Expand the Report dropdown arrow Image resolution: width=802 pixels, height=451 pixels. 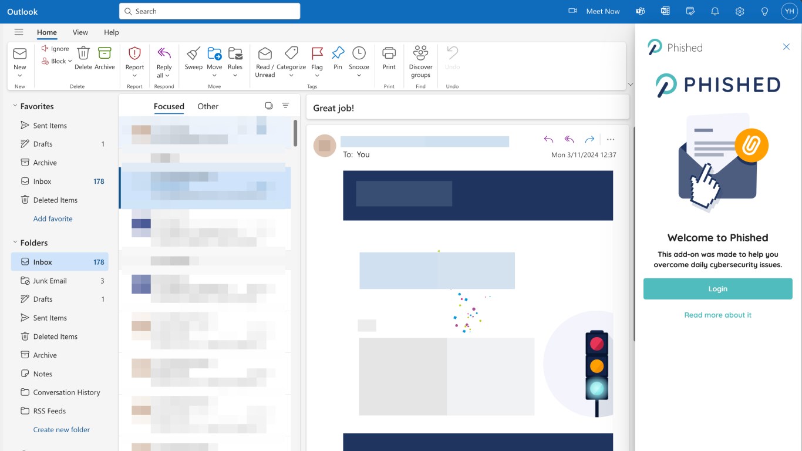click(x=134, y=76)
